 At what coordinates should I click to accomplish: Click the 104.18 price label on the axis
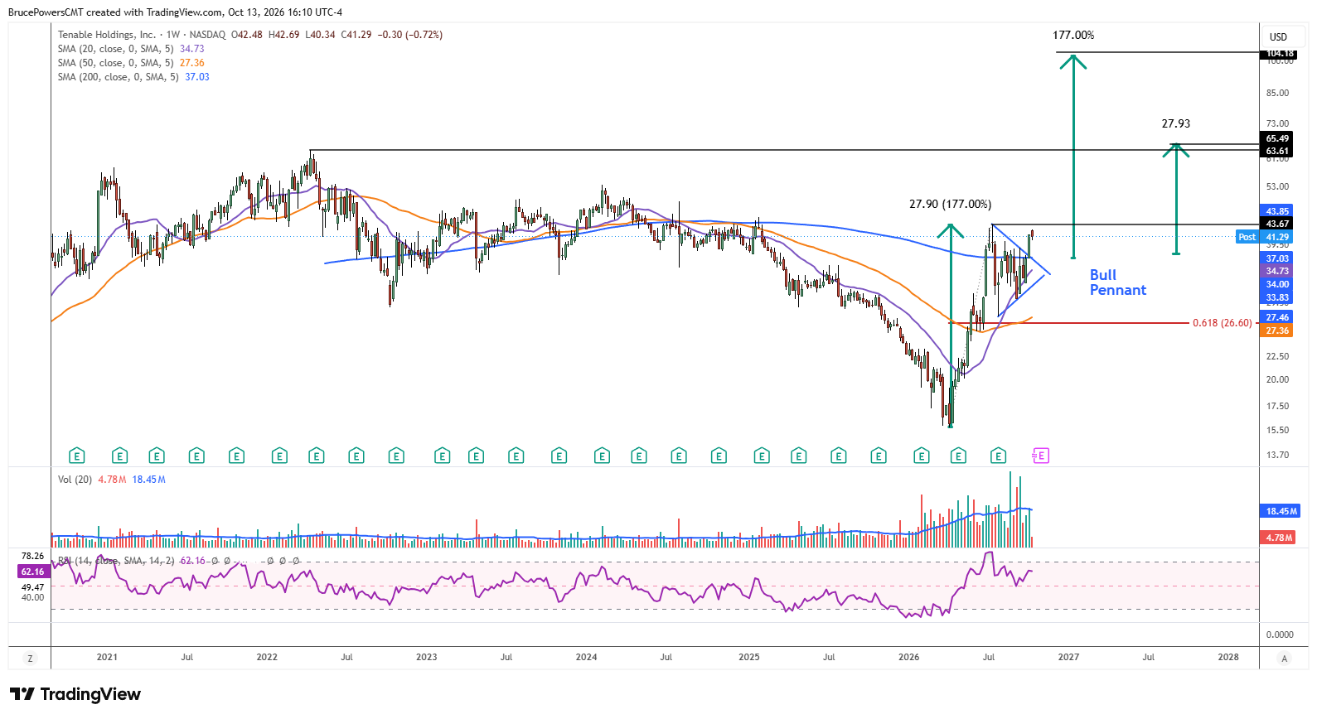point(1281,53)
